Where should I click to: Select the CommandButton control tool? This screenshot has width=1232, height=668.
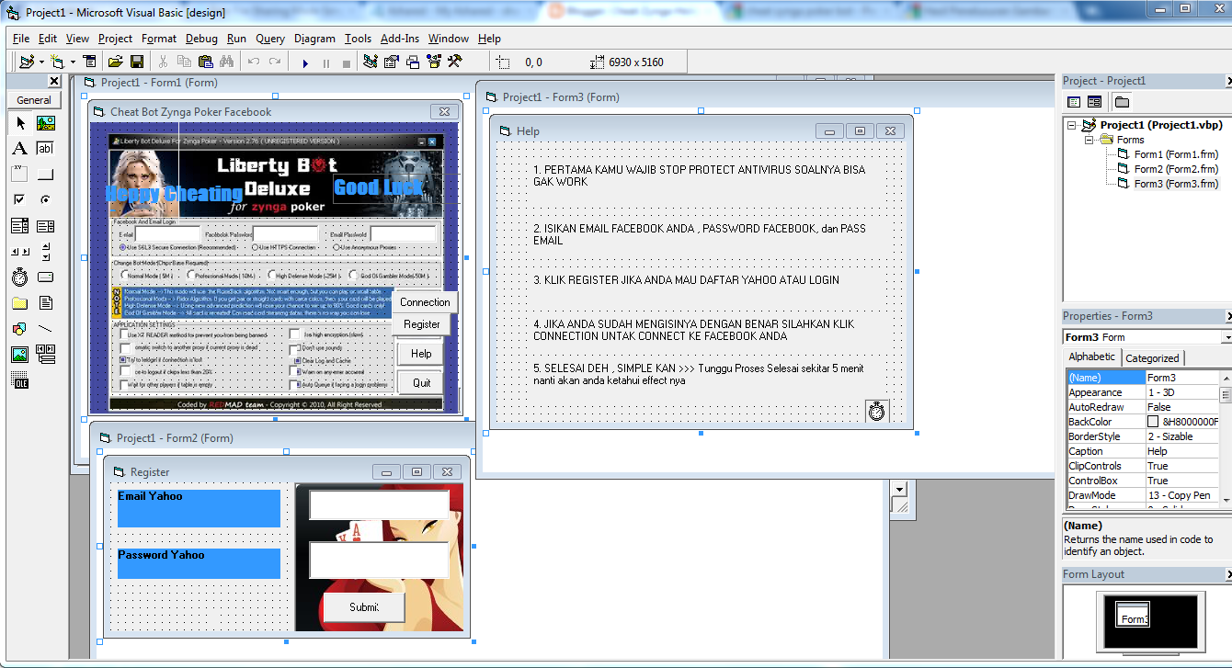click(x=46, y=175)
